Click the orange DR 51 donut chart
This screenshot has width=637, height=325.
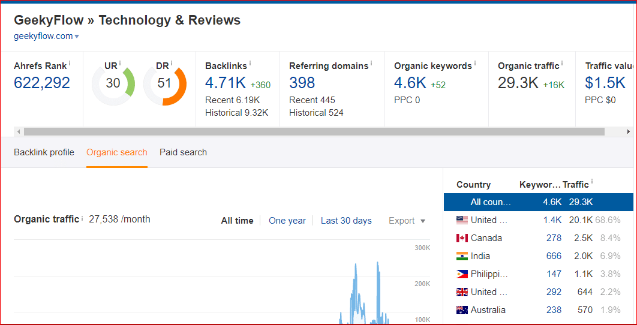(x=165, y=83)
